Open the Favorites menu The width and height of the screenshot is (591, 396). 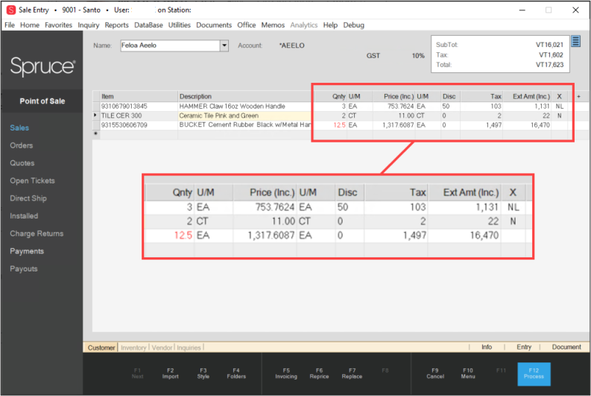pyautogui.click(x=58, y=25)
